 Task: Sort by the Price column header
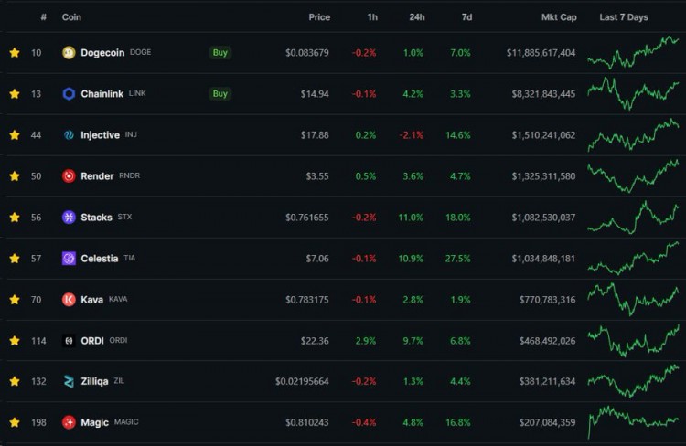click(x=319, y=17)
